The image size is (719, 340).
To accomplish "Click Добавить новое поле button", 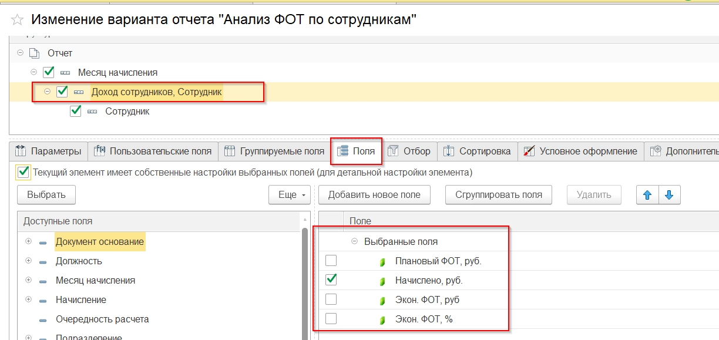I will coord(375,195).
